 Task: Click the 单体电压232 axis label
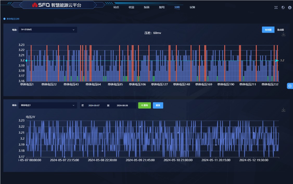pyautogui.click(x=270, y=84)
